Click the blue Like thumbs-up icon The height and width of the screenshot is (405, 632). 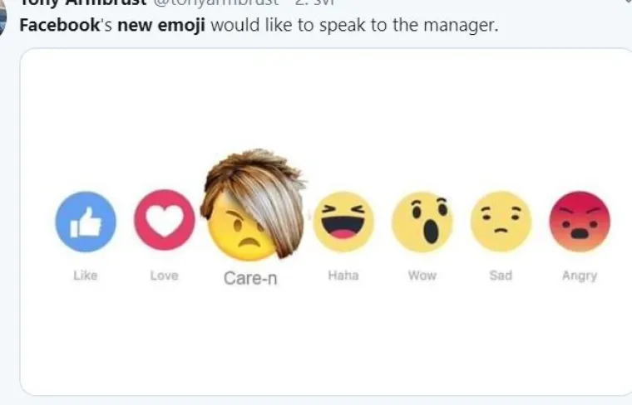pos(86,222)
